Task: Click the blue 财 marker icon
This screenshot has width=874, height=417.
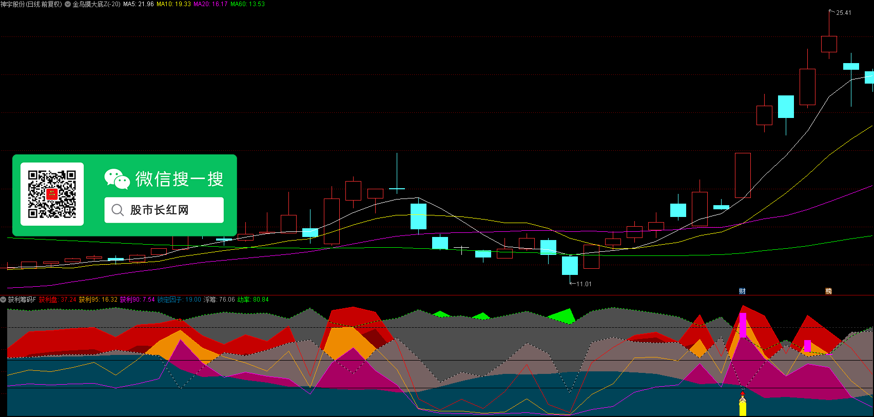Action: [742, 291]
